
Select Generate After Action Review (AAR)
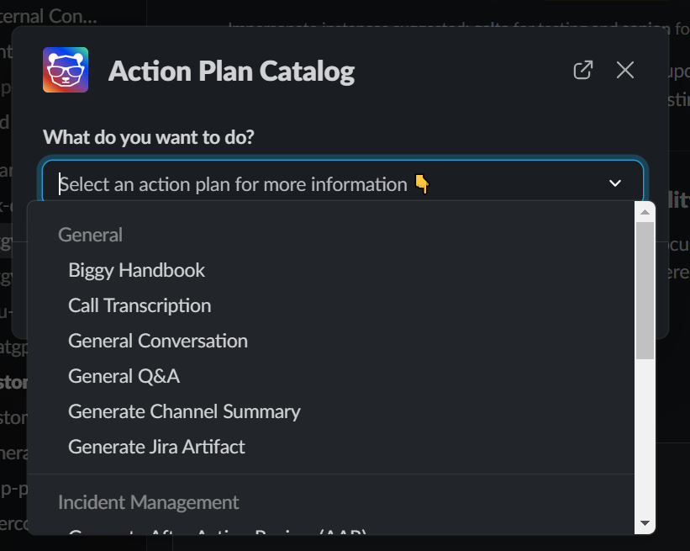tap(210, 532)
